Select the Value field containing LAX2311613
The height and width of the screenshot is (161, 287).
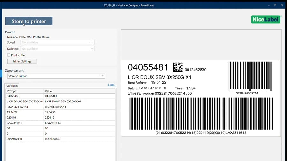(79, 123)
